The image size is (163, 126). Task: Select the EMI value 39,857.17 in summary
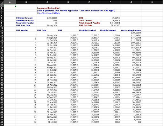110,18
